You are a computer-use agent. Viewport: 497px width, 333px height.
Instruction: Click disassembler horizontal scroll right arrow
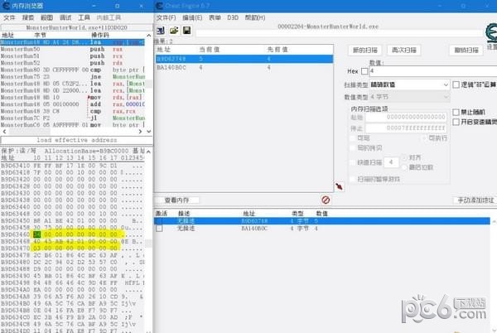(x=140, y=131)
